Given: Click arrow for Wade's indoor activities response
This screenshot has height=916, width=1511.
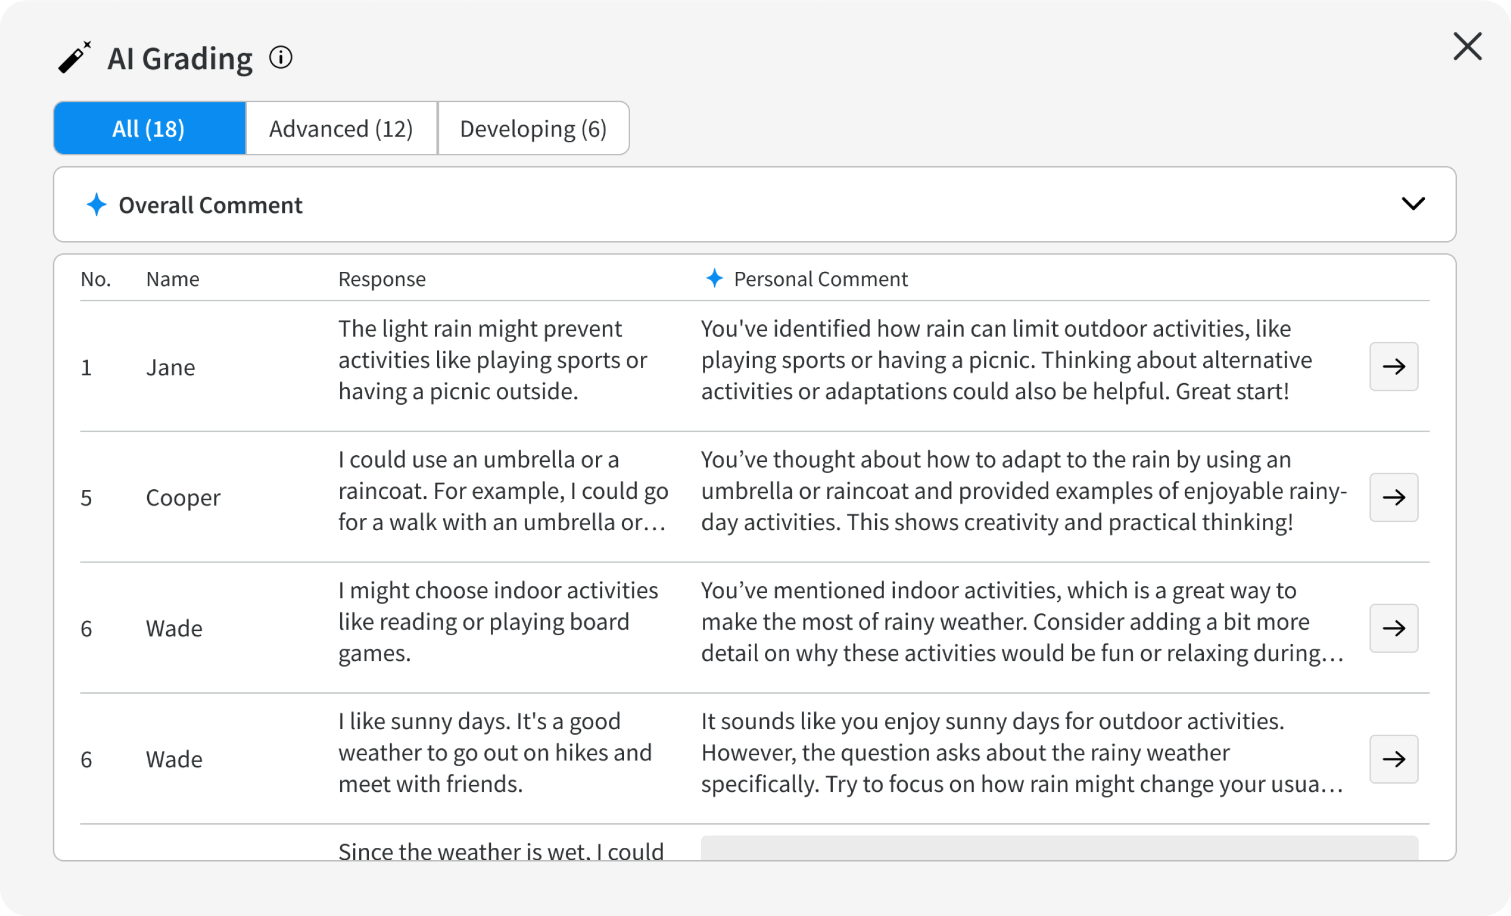Looking at the screenshot, I should point(1393,628).
